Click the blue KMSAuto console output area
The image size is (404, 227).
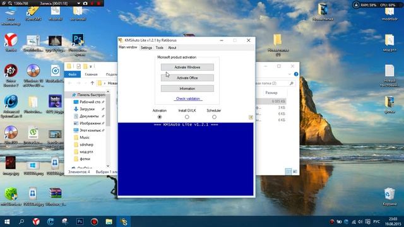click(186, 159)
